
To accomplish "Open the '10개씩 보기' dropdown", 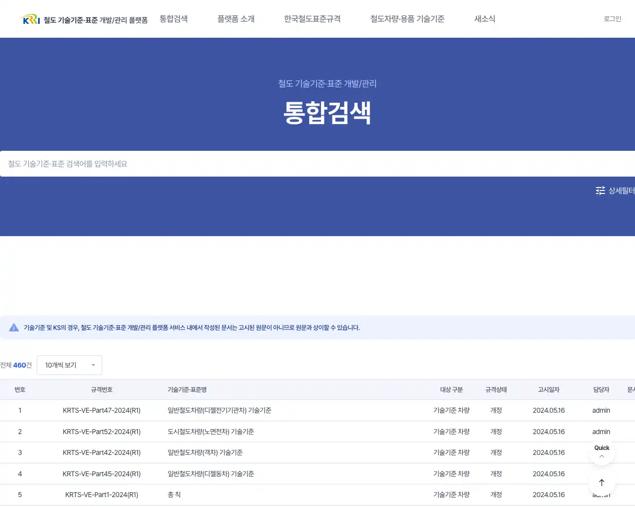I will tap(69, 365).
